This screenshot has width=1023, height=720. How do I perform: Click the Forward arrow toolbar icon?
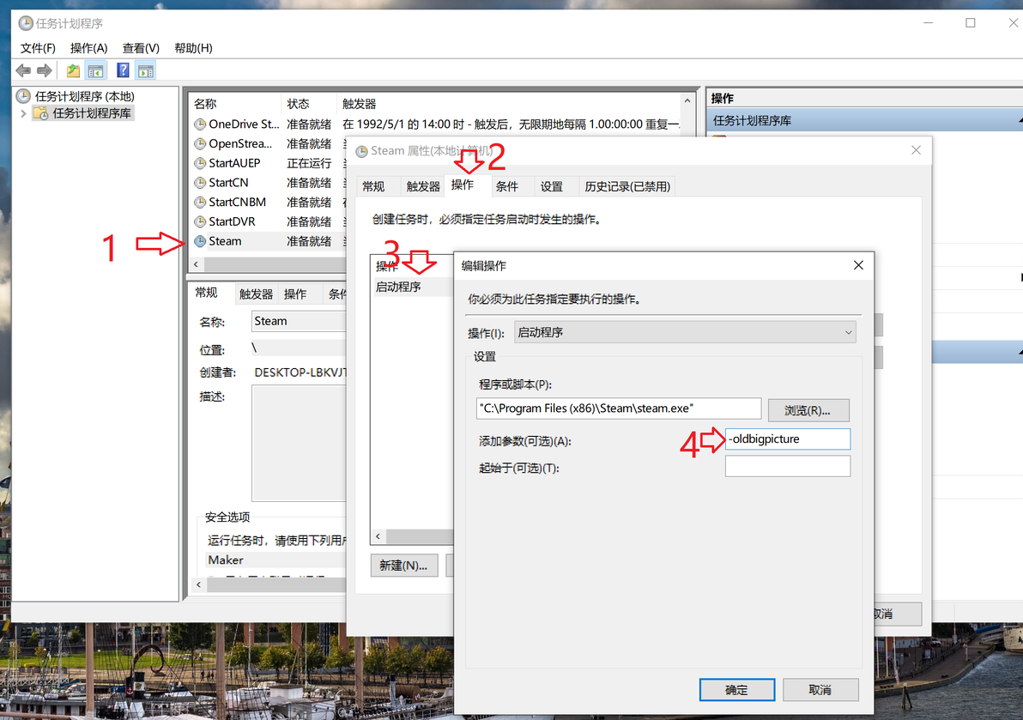point(45,70)
